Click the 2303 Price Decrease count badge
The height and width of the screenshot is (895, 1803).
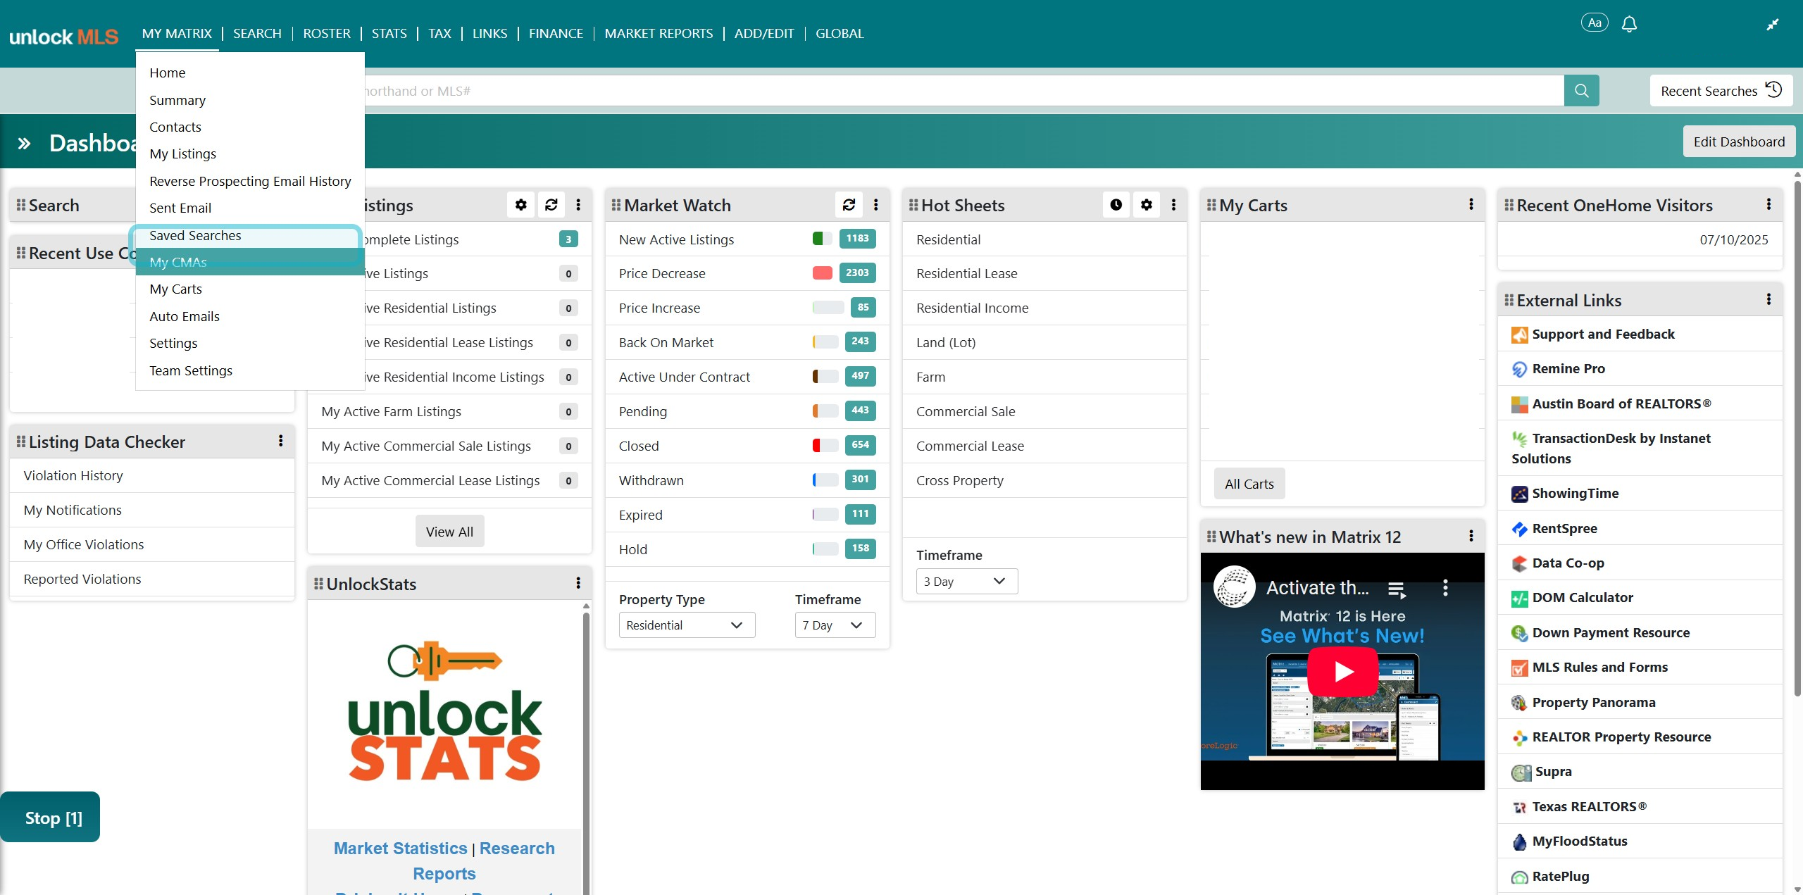coord(857,273)
